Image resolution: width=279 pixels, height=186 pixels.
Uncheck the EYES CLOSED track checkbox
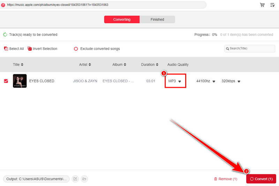point(6,81)
